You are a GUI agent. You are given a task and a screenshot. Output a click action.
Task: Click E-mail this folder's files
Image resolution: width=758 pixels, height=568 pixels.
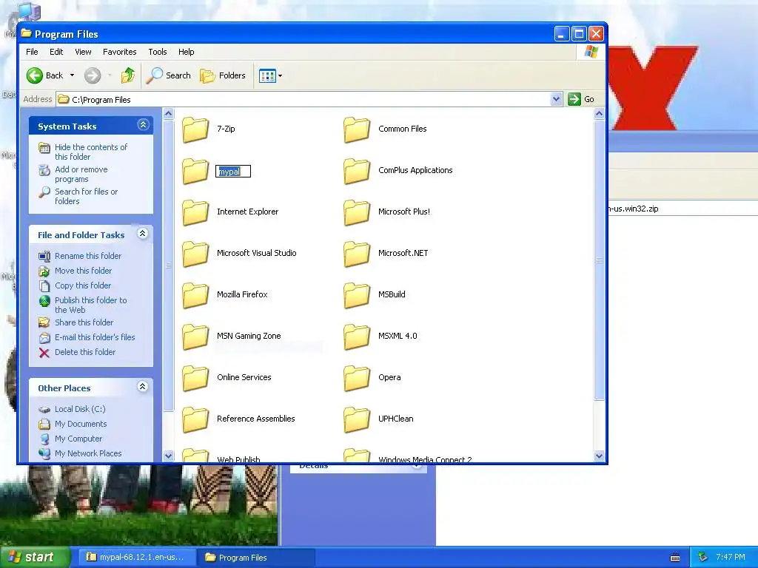(x=94, y=337)
